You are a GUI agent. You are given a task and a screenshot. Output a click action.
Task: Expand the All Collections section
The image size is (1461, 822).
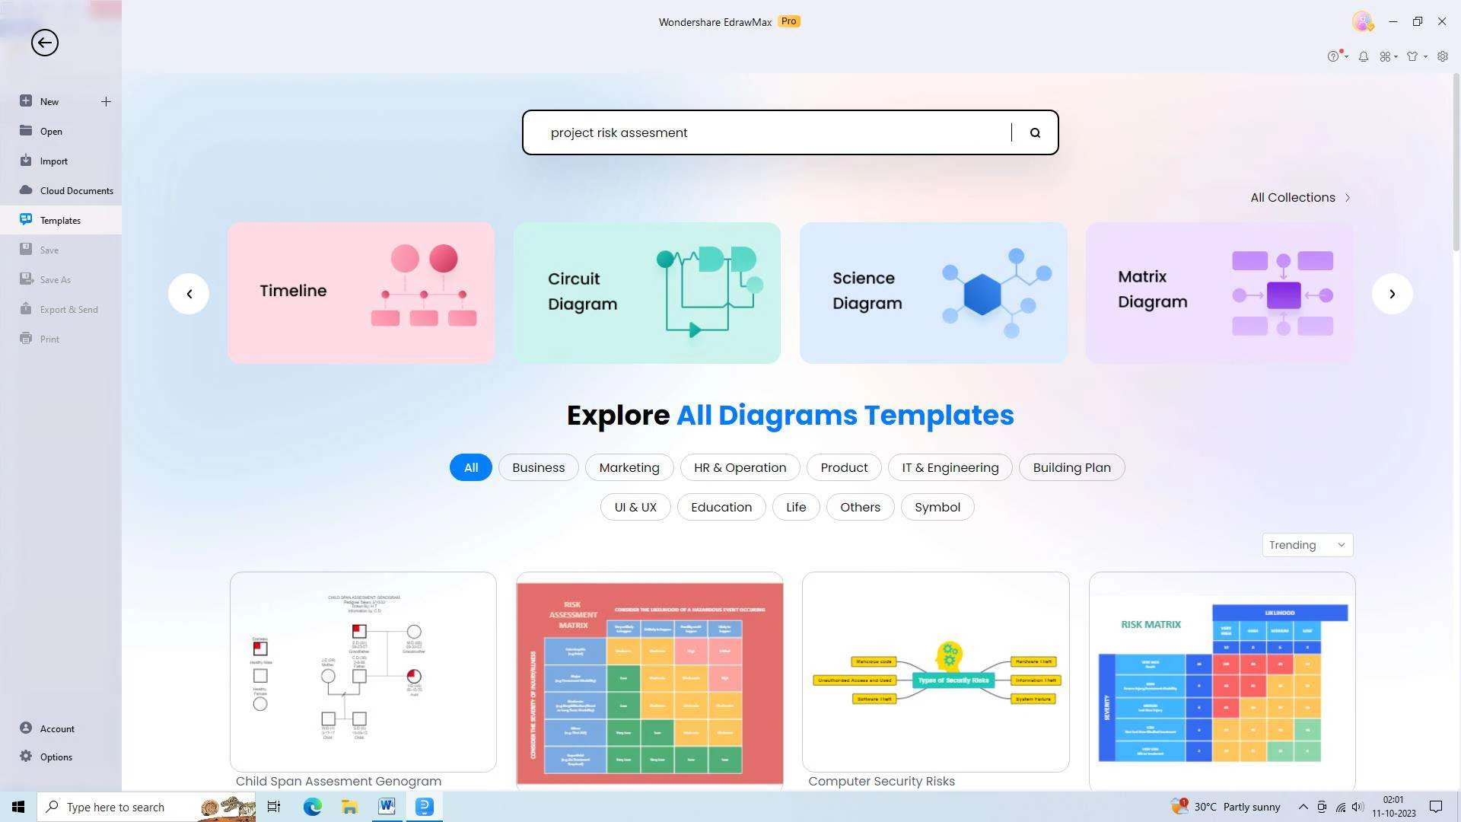[x=1301, y=196]
